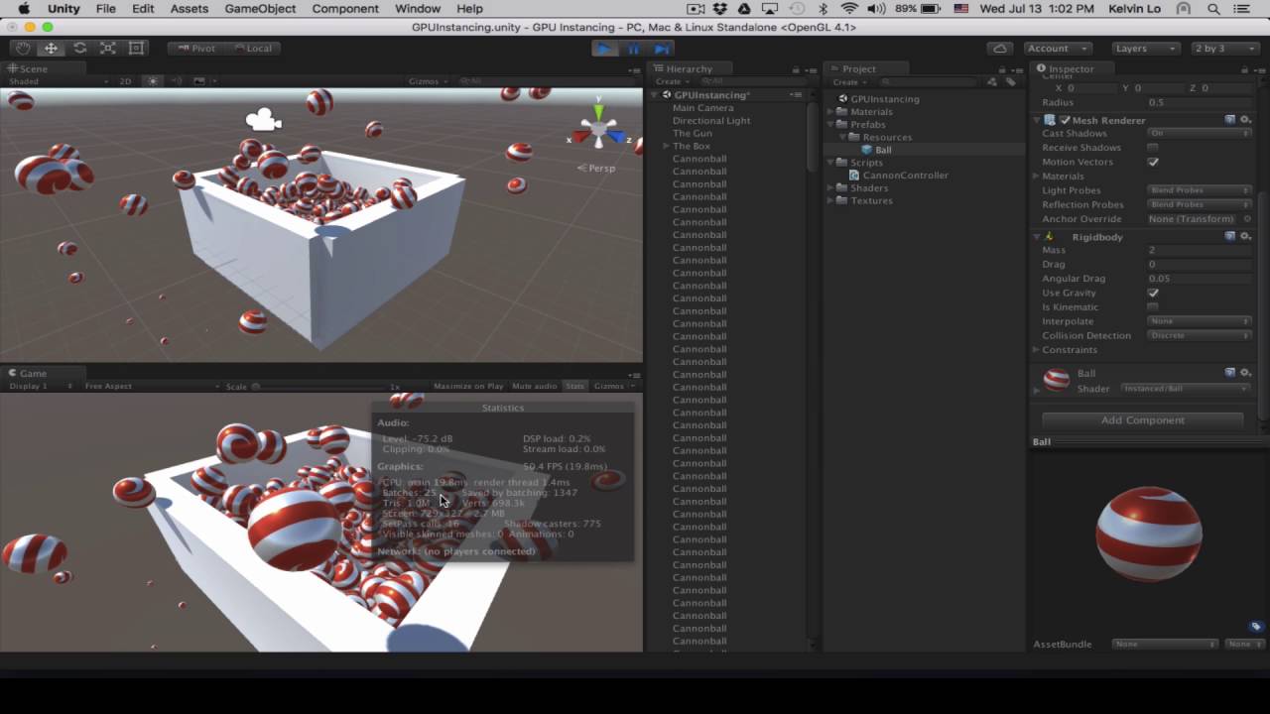Toggle Maximize on Play

point(468,386)
